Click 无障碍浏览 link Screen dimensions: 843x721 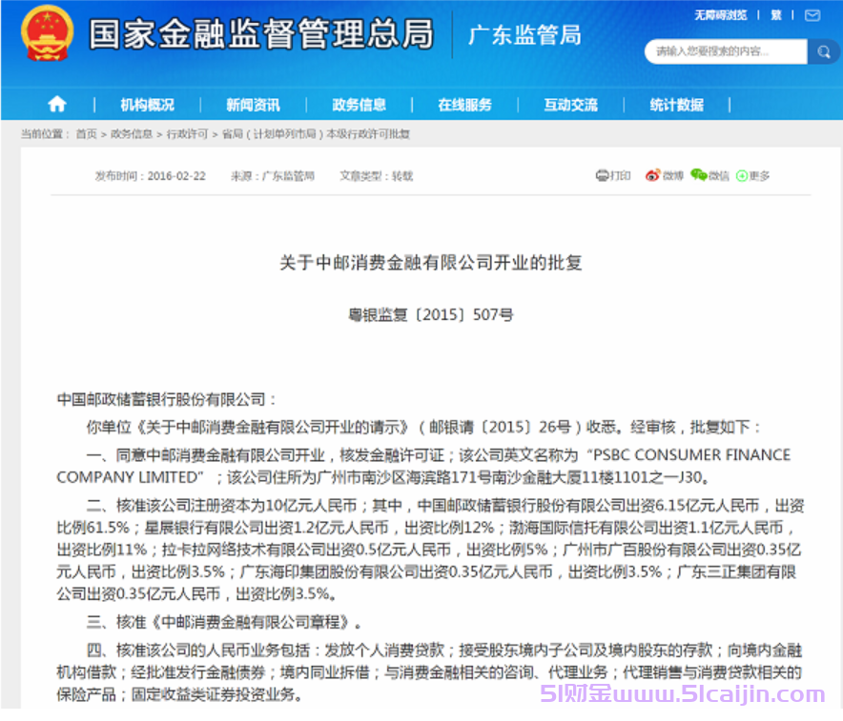(720, 15)
